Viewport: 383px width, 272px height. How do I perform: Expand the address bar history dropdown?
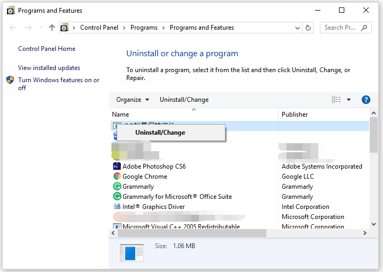pos(297,28)
